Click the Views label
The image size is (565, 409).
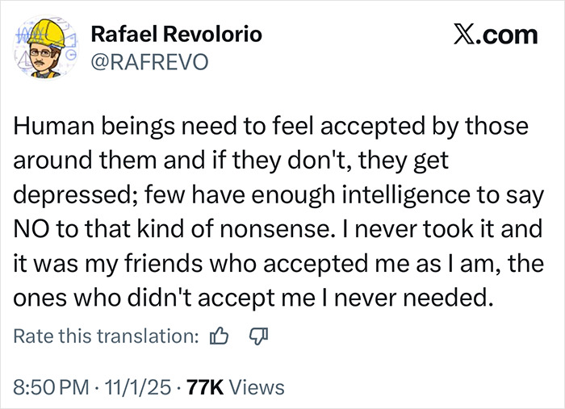pyautogui.click(x=257, y=387)
